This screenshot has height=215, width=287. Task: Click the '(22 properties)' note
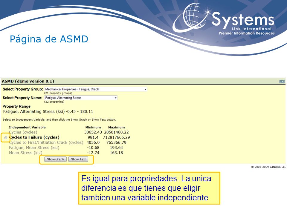click(54, 102)
